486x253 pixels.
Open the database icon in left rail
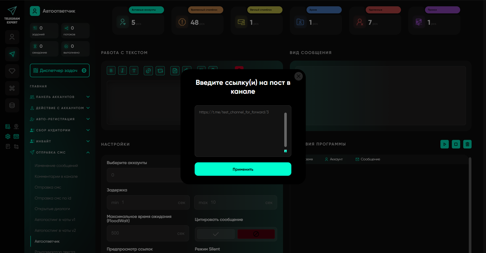12,105
